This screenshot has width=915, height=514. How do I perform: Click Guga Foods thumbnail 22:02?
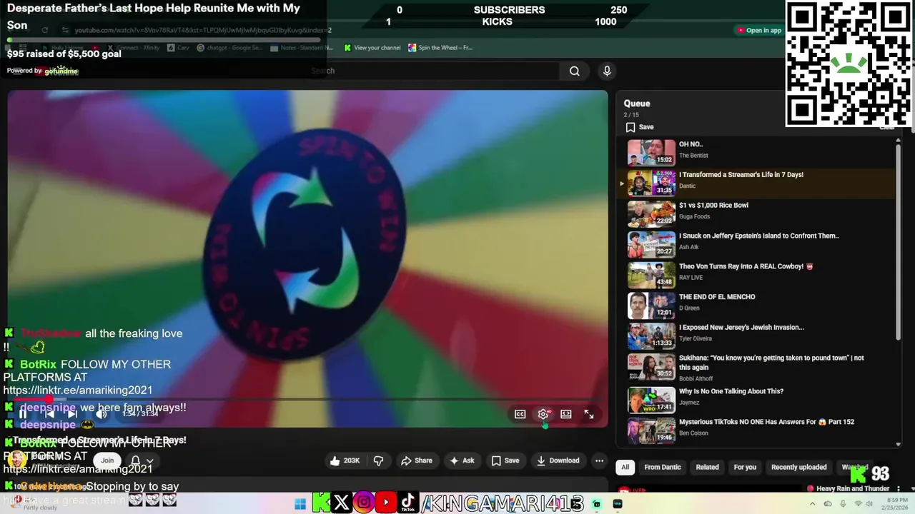(651, 213)
